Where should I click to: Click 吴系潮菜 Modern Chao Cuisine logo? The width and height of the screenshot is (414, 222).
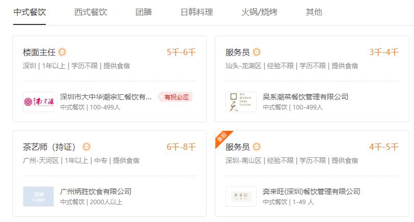(x=241, y=102)
